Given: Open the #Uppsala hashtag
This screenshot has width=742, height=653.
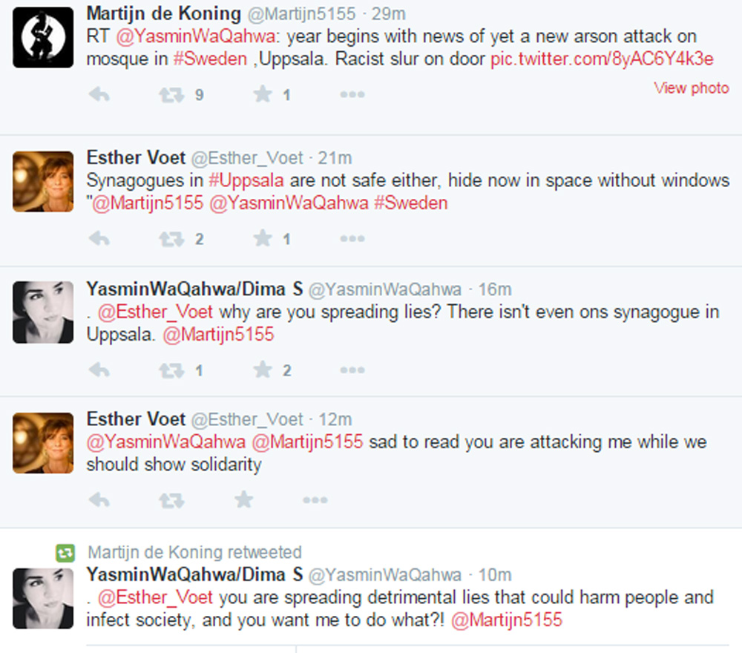Looking at the screenshot, I should click(246, 181).
